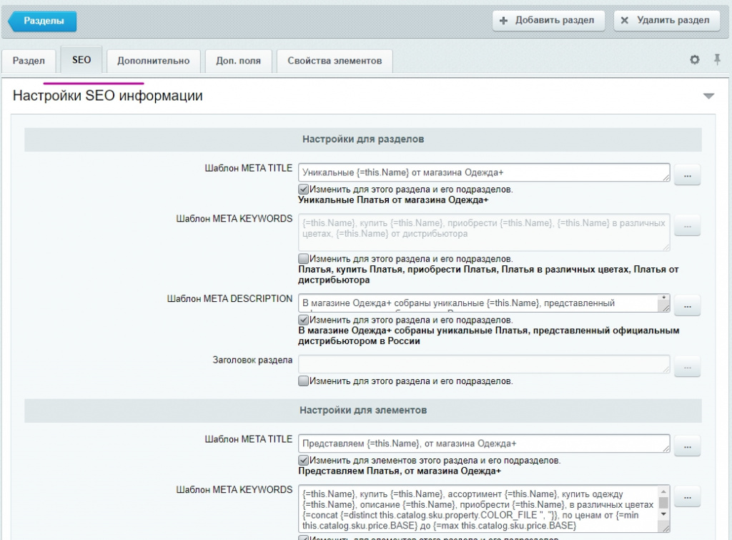Switch to the Дополнительно tab
This screenshot has height=540, width=732.
(154, 61)
